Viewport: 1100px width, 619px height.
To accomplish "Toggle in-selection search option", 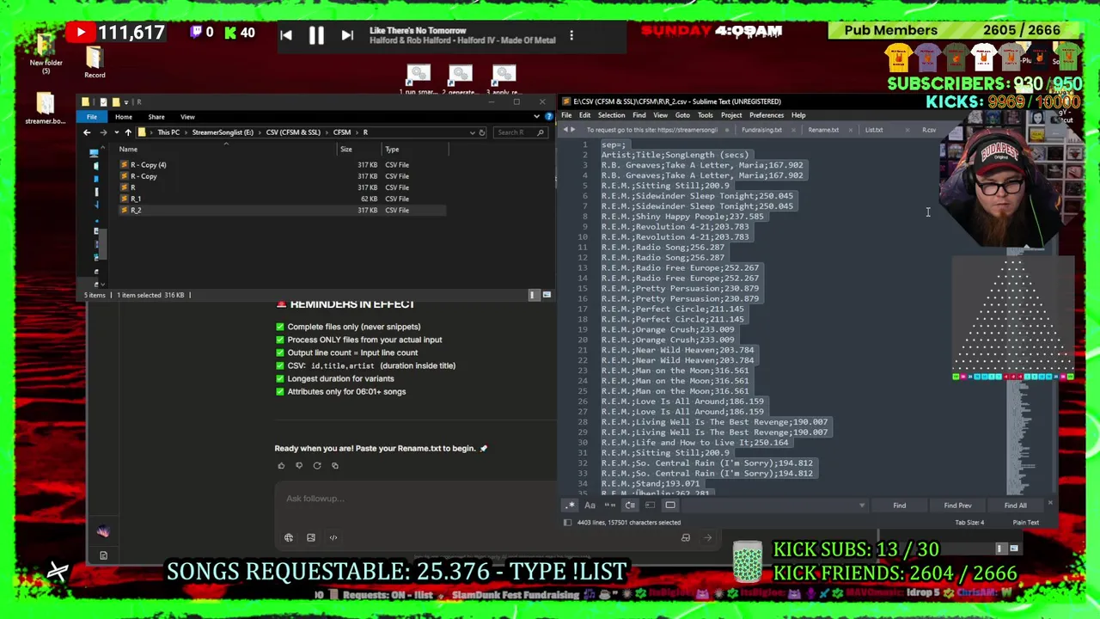I will (x=650, y=506).
